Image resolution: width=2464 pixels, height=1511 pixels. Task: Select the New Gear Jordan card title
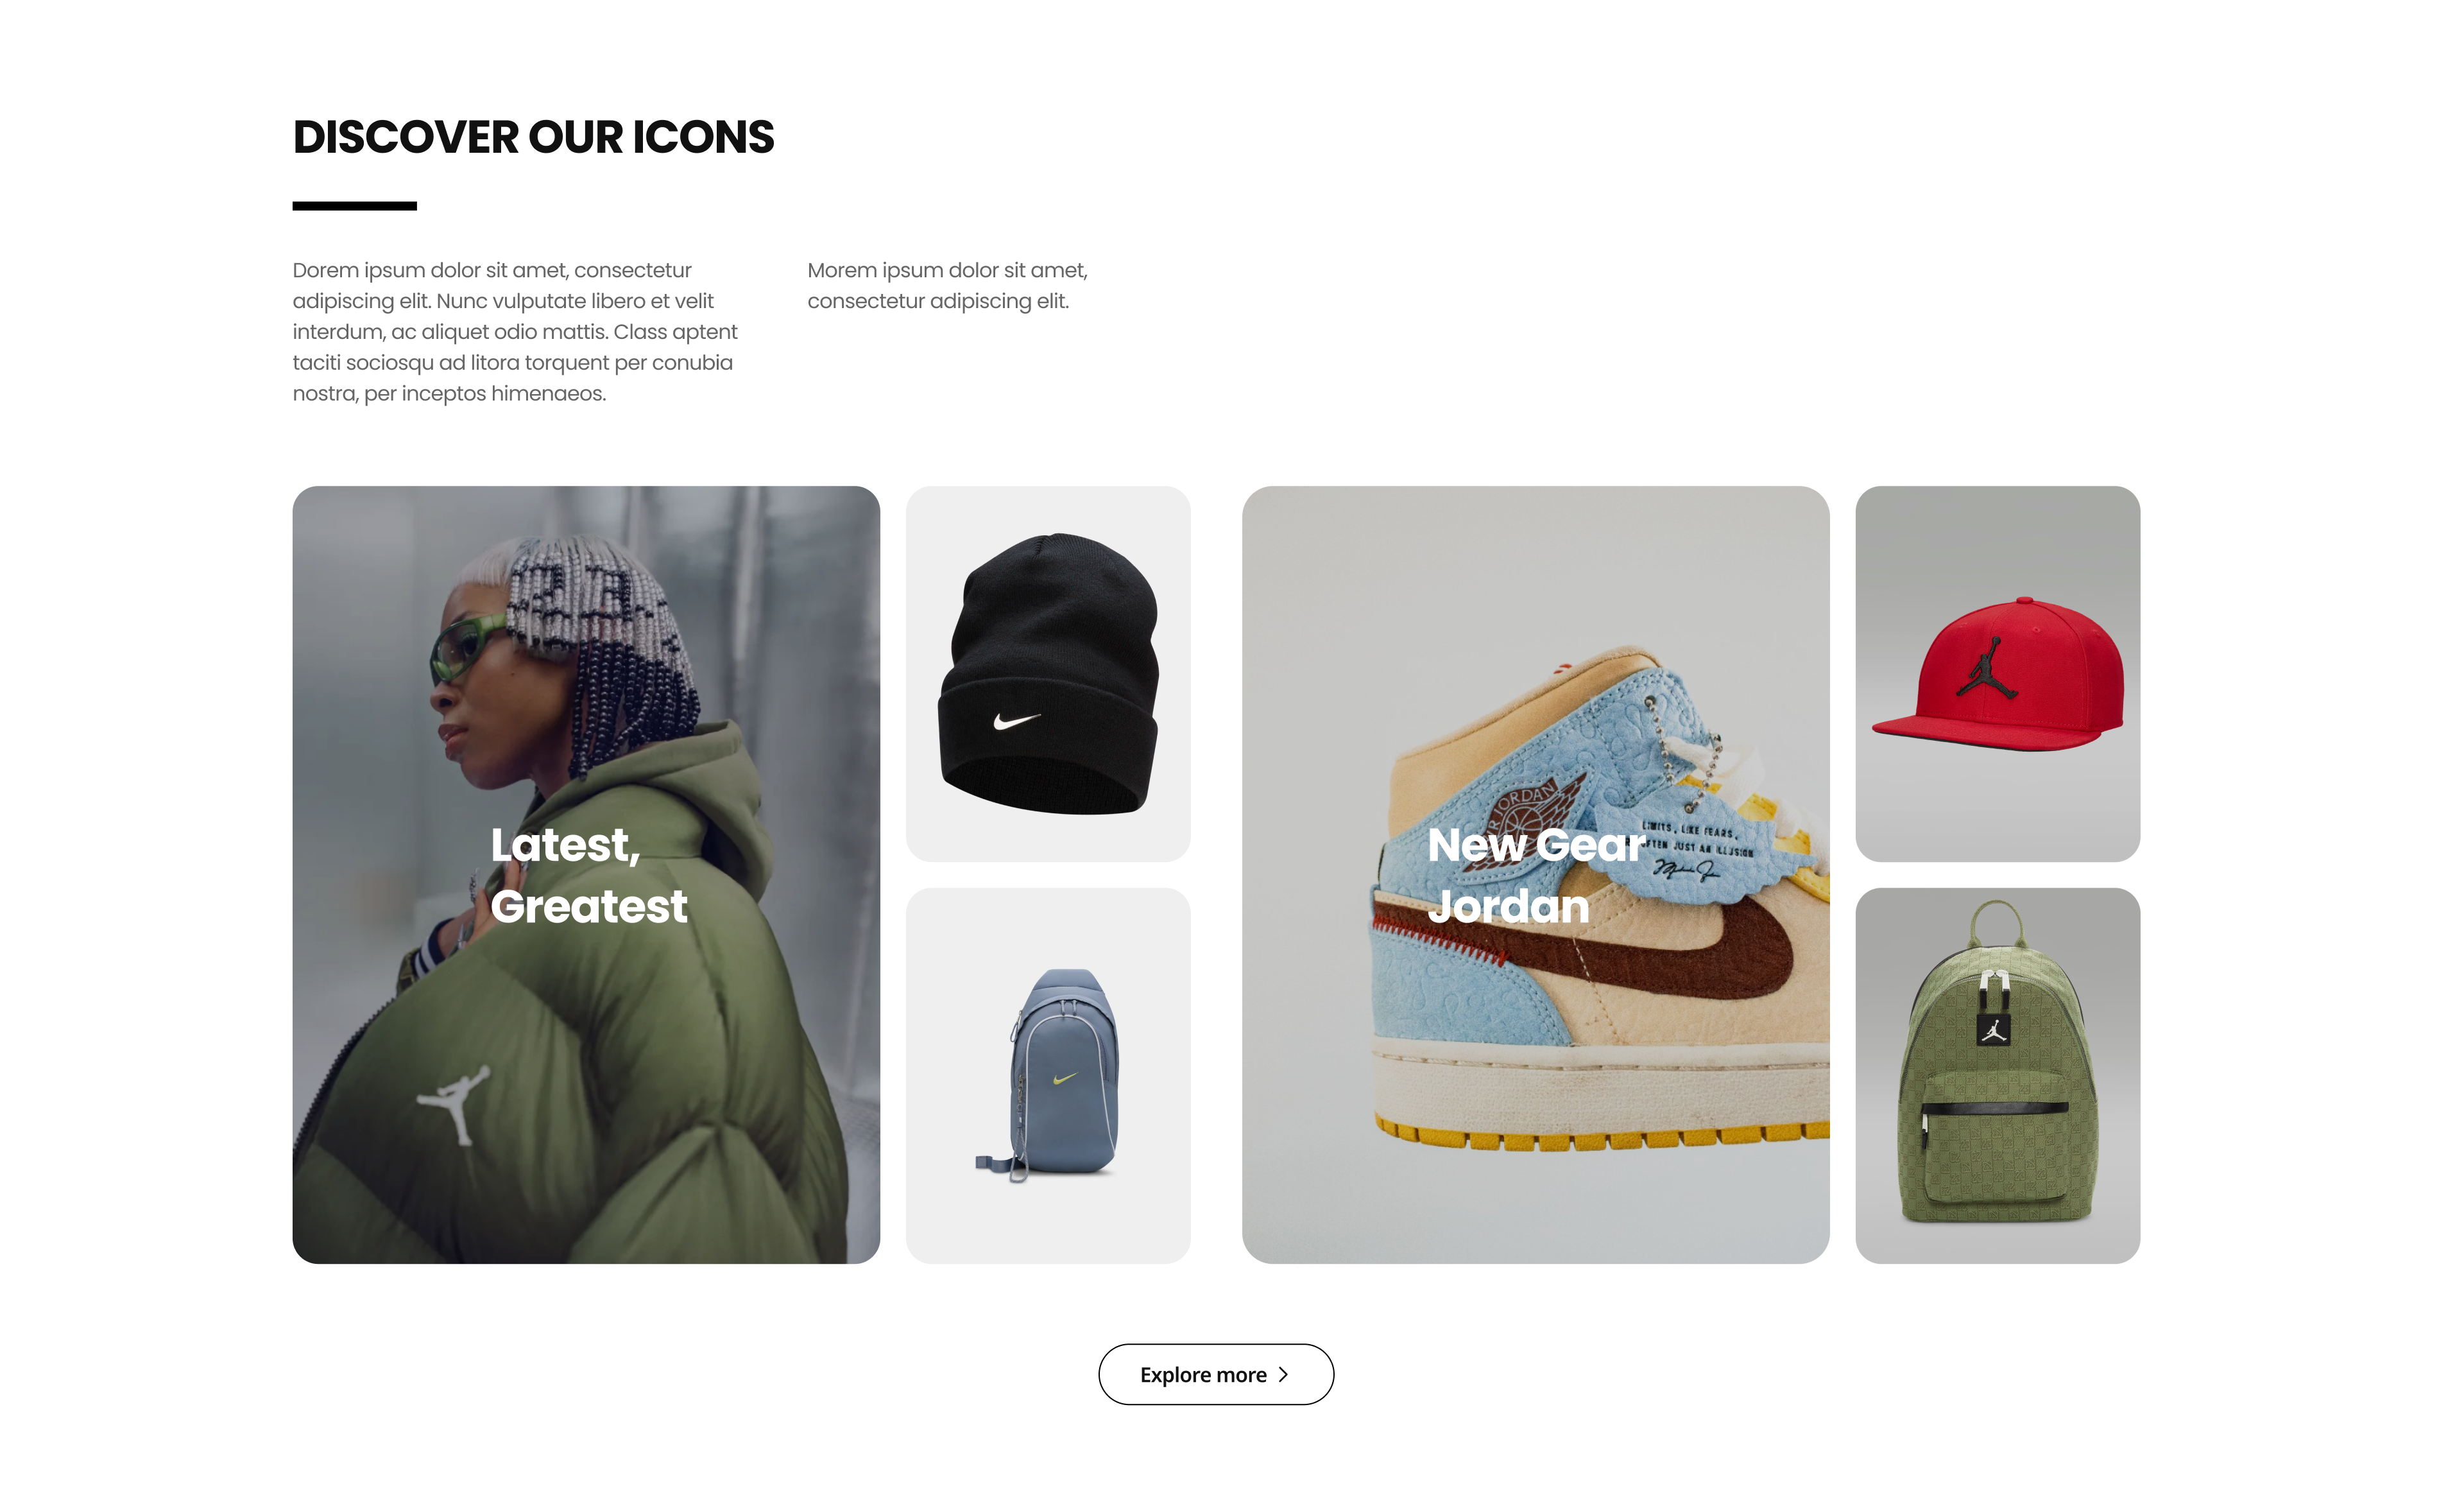pyautogui.click(x=1535, y=875)
